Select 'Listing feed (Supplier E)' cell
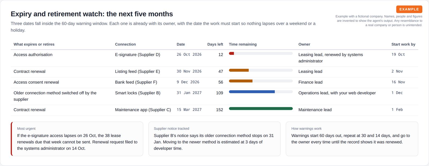 (x=137, y=71)
